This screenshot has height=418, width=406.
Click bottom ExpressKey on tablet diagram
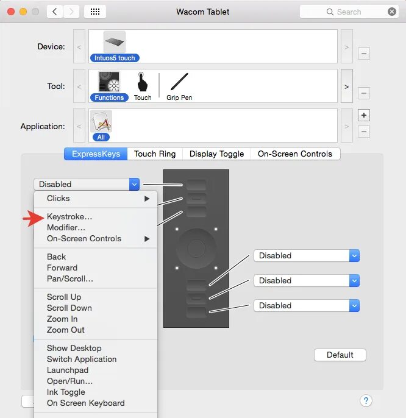[x=196, y=312]
